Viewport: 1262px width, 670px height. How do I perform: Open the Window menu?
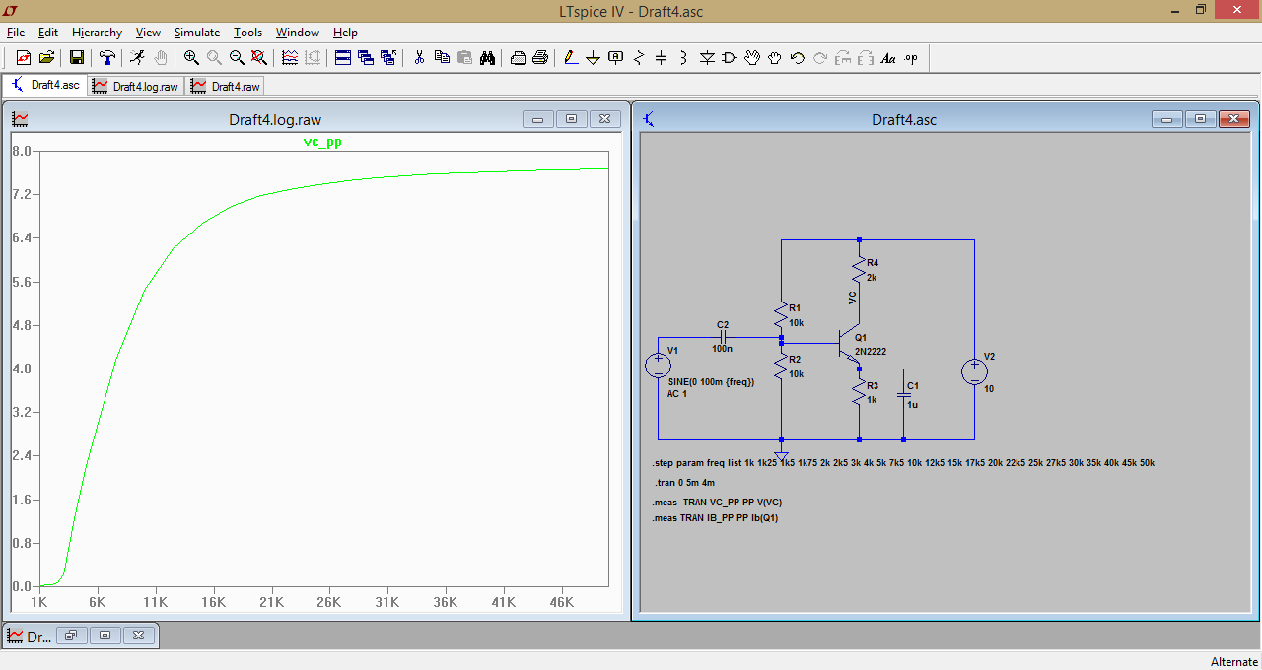click(x=298, y=33)
